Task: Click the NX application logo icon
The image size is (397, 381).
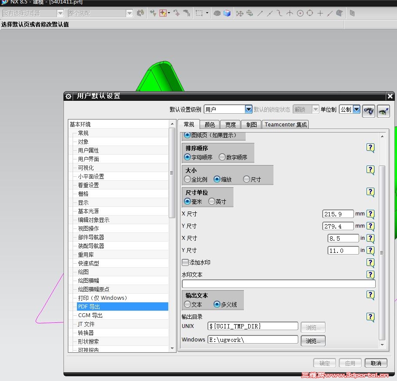Action: (x=5, y=2)
